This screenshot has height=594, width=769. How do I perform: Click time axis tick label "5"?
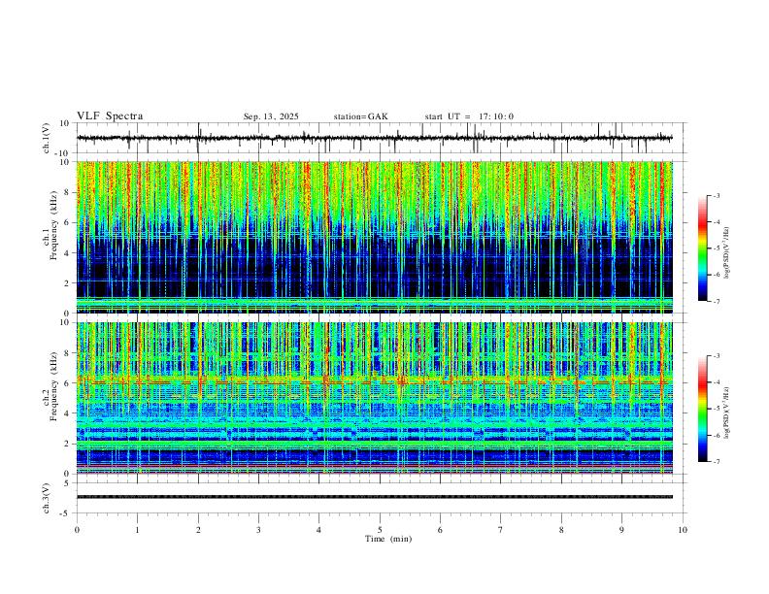pyautogui.click(x=380, y=530)
